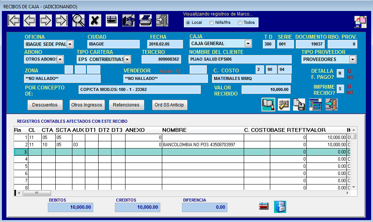The height and width of the screenshot is (222, 373).
Task: Click row 1 VALOR cell 10,000.00
Action: 326,138
